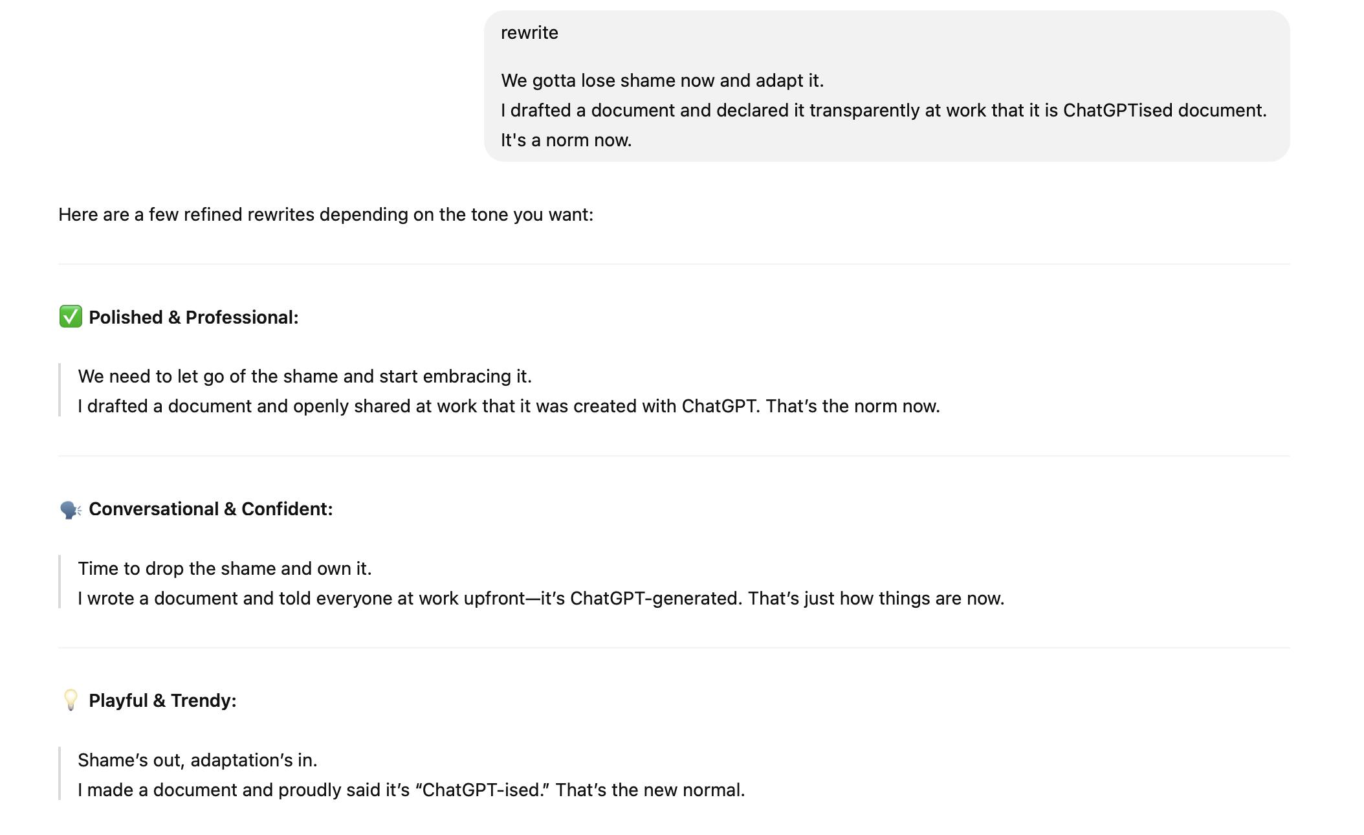1364x835 pixels.
Task: Click "That's the norm now." in polished rewrite
Action: click(x=853, y=406)
